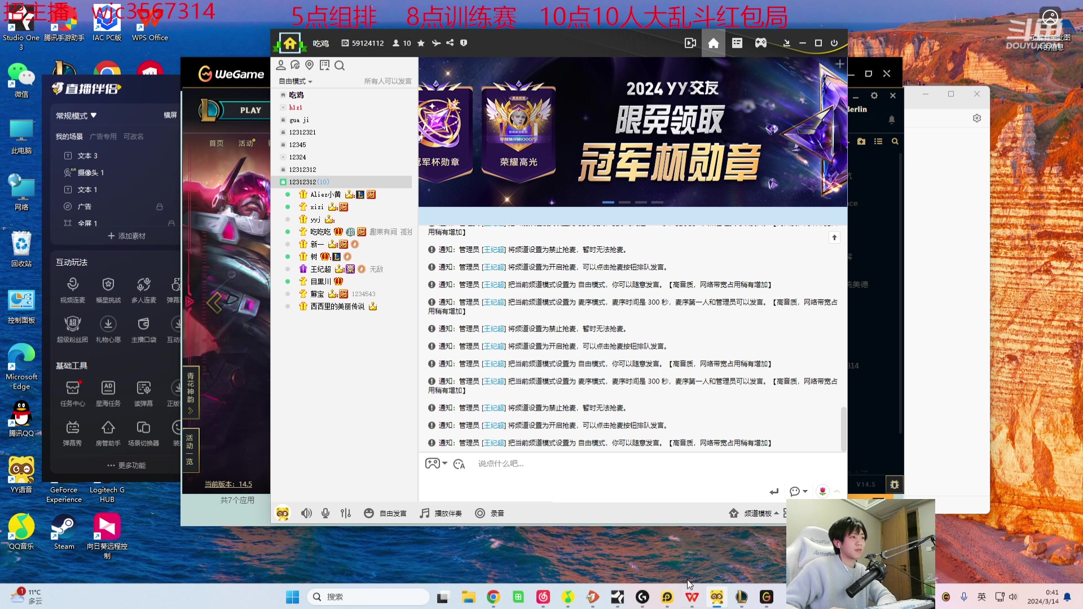Select sub-channel 12312321
Image resolution: width=1083 pixels, height=609 pixels.
tap(302, 132)
